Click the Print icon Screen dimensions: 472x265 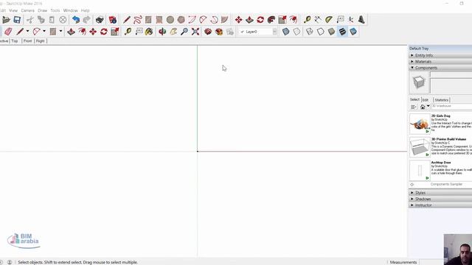pos(100,20)
